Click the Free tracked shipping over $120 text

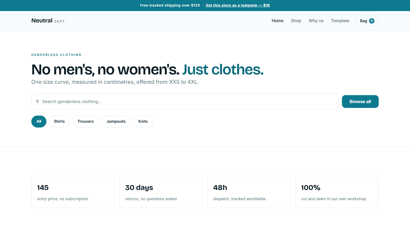(x=170, y=5)
